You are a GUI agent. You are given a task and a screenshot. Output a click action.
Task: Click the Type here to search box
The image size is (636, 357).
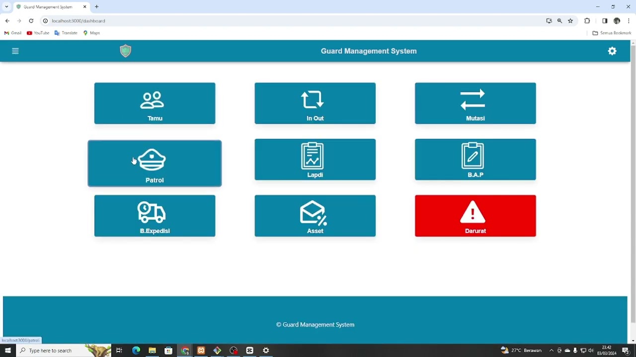64,351
